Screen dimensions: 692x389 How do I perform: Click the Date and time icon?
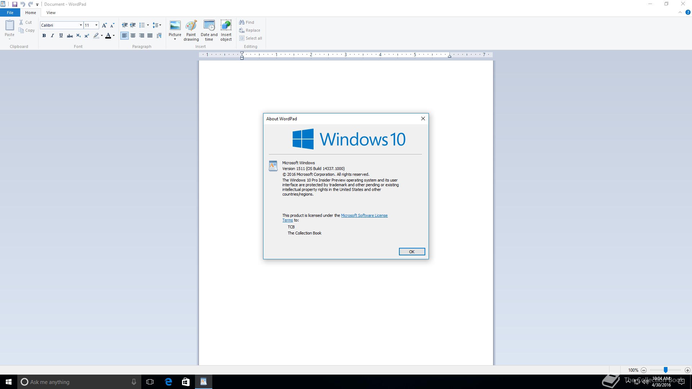[x=209, y=26]
